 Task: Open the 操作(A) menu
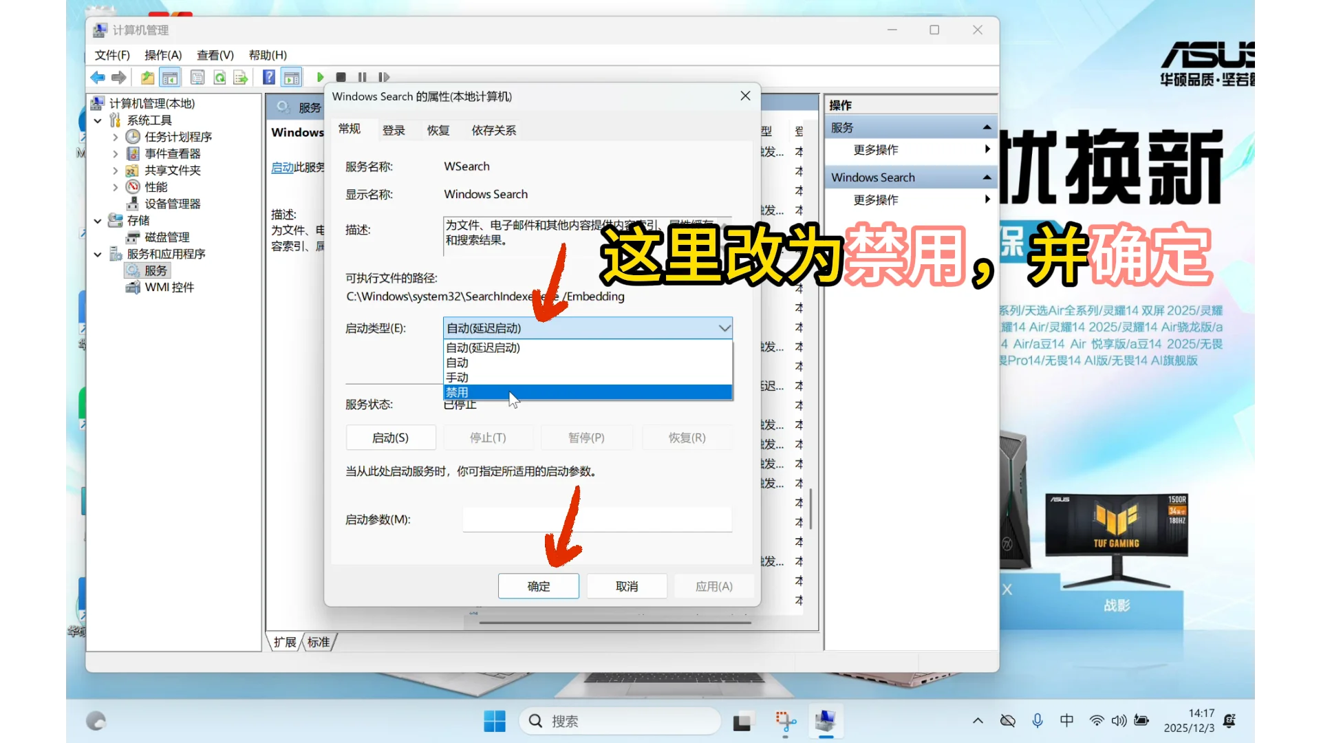pyautogui.click(x=162, y=55)
